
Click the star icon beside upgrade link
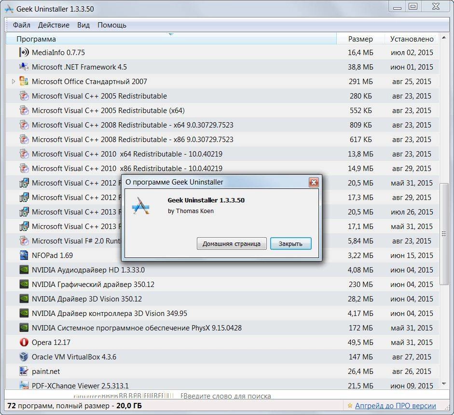(x=350, y=405)
